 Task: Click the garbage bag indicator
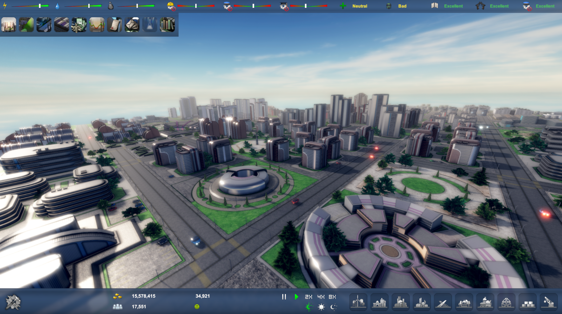coord(111,6)
